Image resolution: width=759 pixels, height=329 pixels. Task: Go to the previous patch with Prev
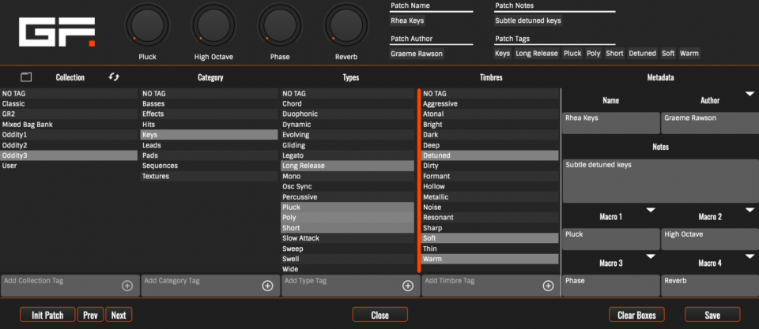click(90, 315)
